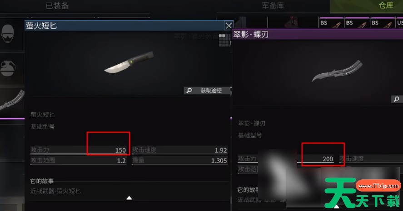Select the first BS knife inventory item

(331, 23)
